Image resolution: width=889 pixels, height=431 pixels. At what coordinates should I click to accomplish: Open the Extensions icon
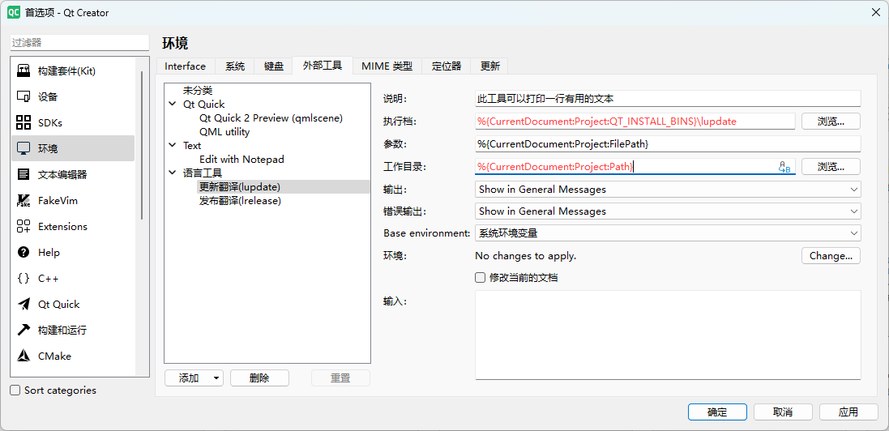tap(24, 226)
